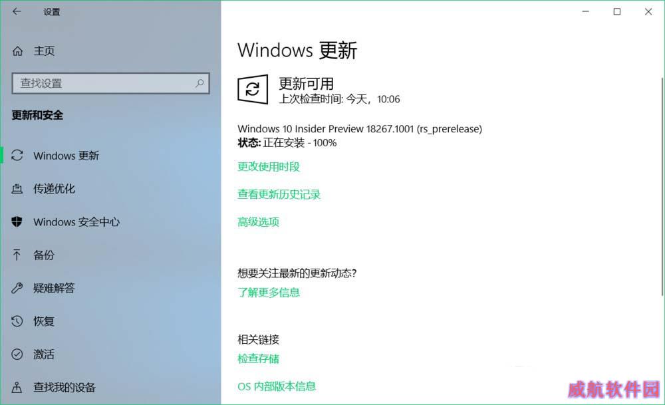The height and width of the screenshot is (405, 665).
Task: Open 更改使用时段 link
Action: point(269,167)
